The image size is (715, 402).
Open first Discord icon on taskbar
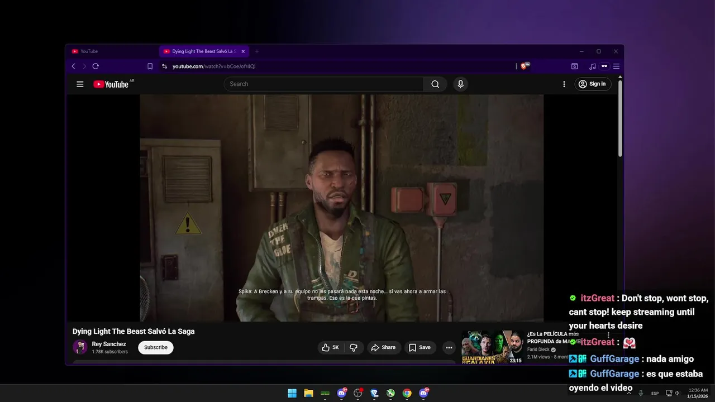point(341,393)
